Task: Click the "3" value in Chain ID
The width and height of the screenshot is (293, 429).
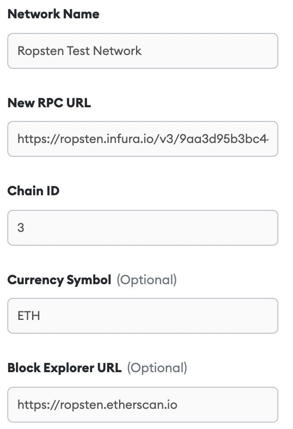Action: click(x=21, y=228)
